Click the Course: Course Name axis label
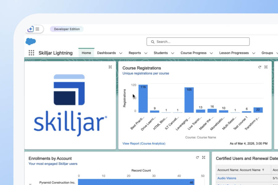 tap(200, 137)
